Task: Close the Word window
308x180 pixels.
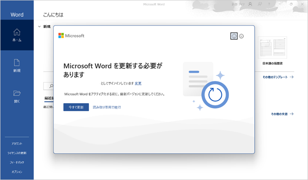Action: 302,4
